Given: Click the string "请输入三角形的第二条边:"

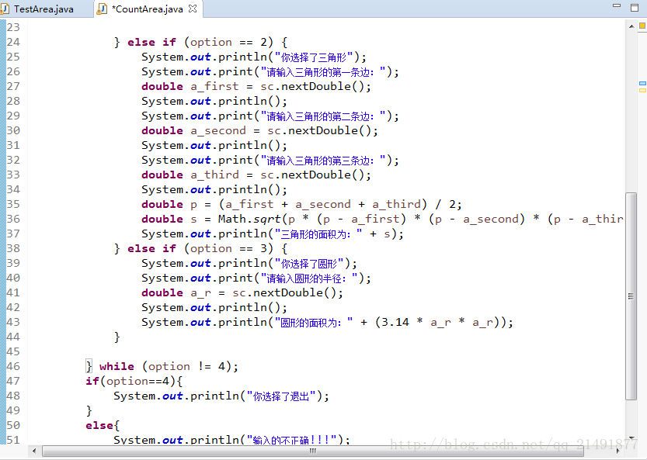Looking at the screenshot, I should 323,116.
